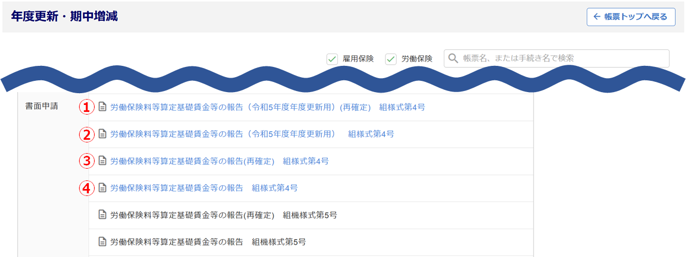Click the left arrow icon on 帳票トップへ戻る
Image resolution: width=686 pixels, height=257 pixels.
tap(597, 17)
